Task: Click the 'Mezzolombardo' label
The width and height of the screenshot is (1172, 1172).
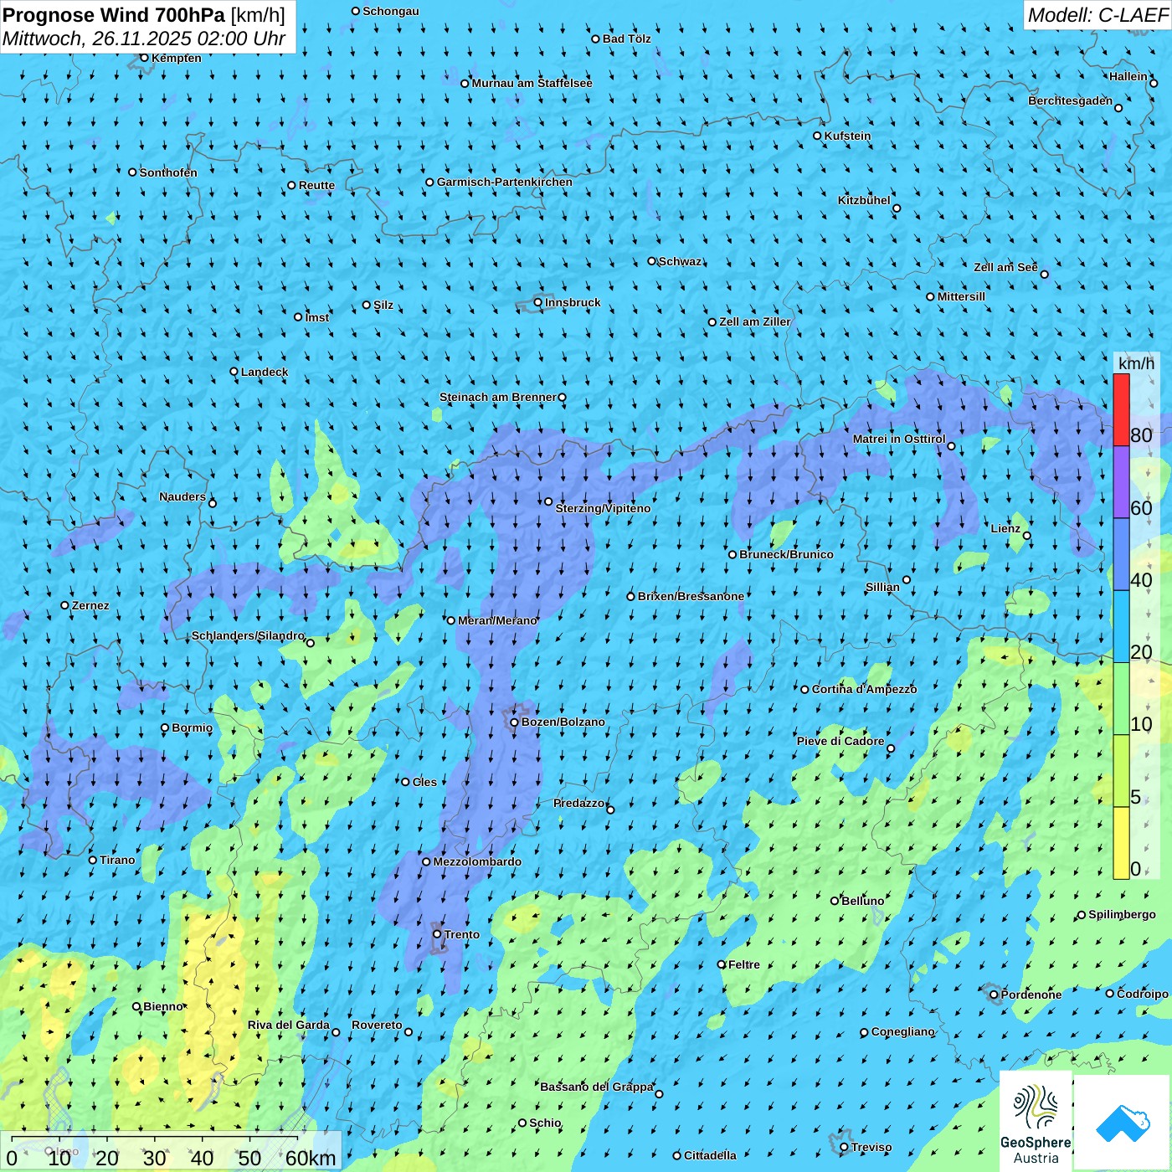Action: coord(477,861)
